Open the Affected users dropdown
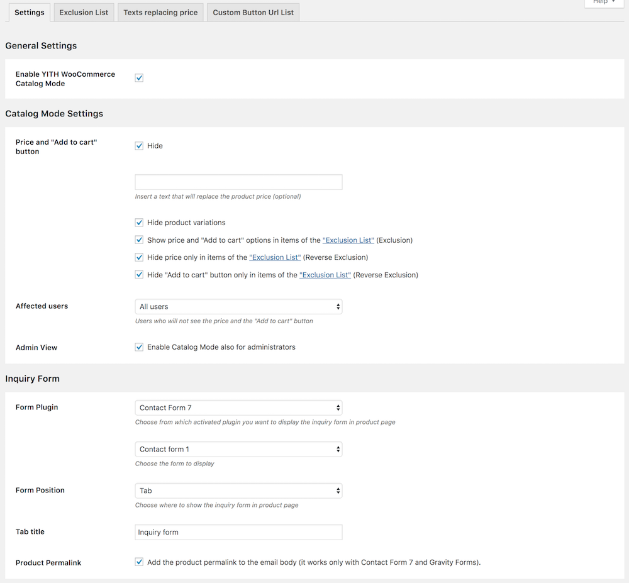The image size is (629, 583). (238, 306)
